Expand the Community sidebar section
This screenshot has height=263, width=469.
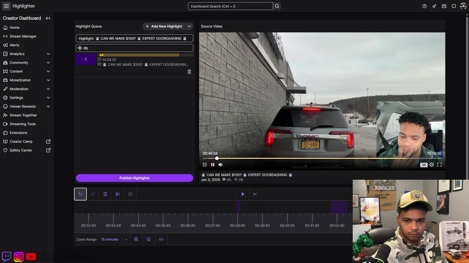(x=48, y=62)
